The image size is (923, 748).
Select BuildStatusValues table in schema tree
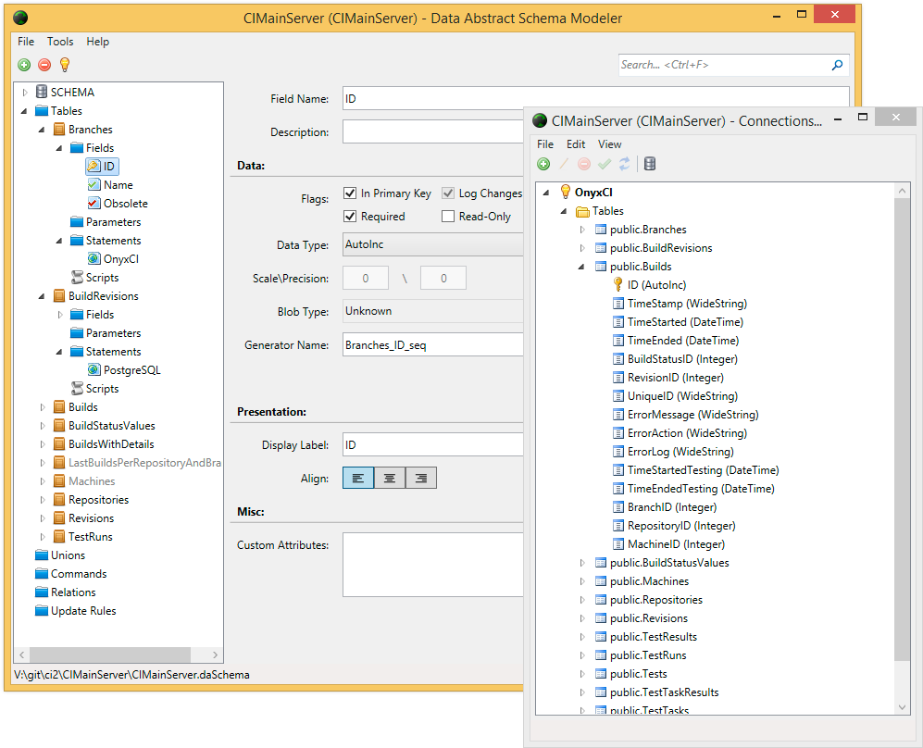point(104,426)
